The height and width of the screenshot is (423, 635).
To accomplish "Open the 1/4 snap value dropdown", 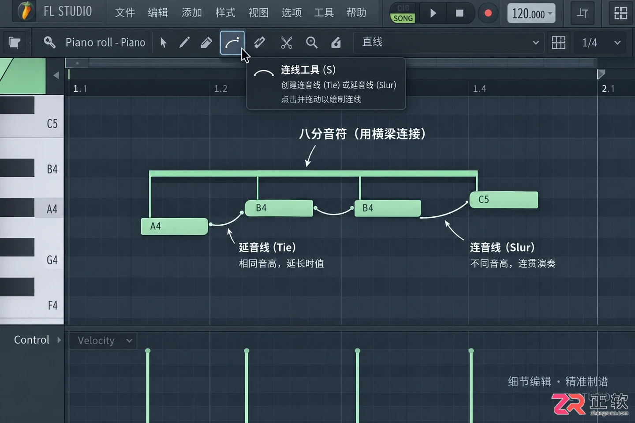I will 601,43.
